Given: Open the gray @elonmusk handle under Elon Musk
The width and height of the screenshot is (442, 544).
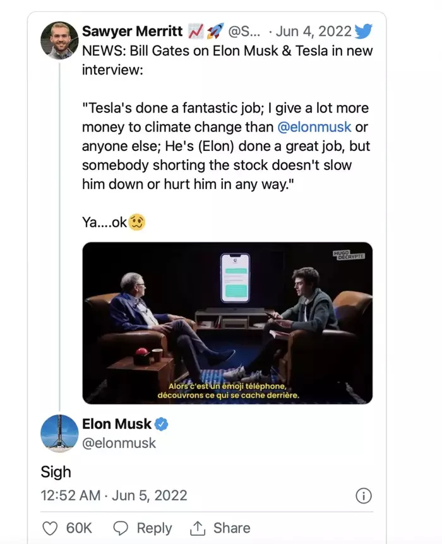Looking at the screenshot, I should point(119,444).
